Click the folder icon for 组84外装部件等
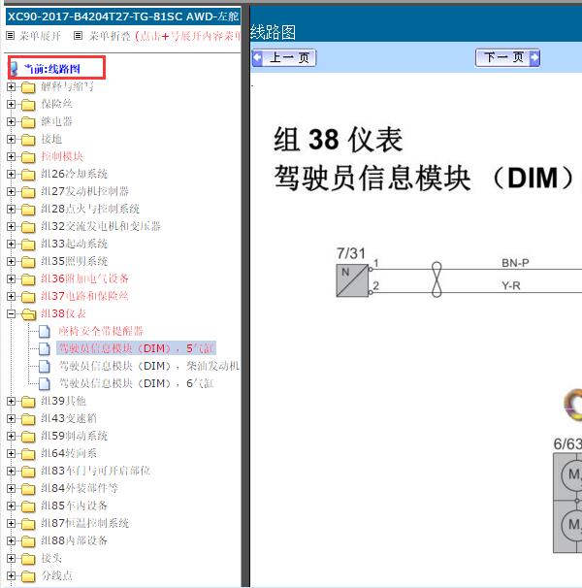Screen dimensions: 582x588 coord(28,489)
